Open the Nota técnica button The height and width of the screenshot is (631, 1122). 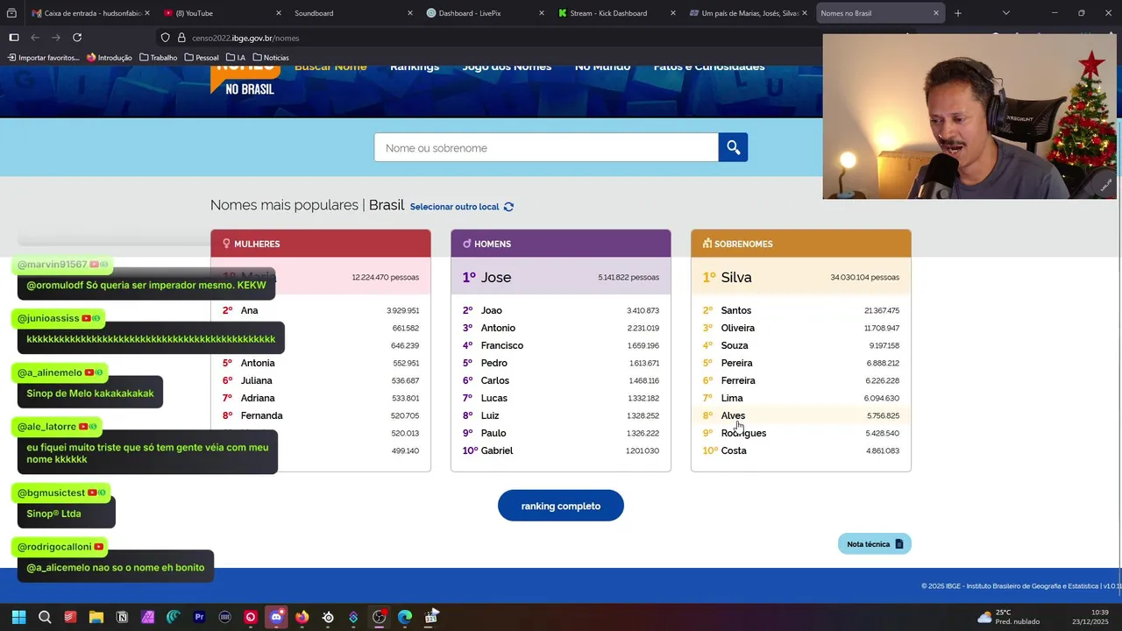[x=875, y=544]
